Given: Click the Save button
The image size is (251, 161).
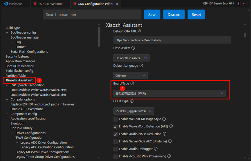Looking at the screenshot, I should coord(152,15).
